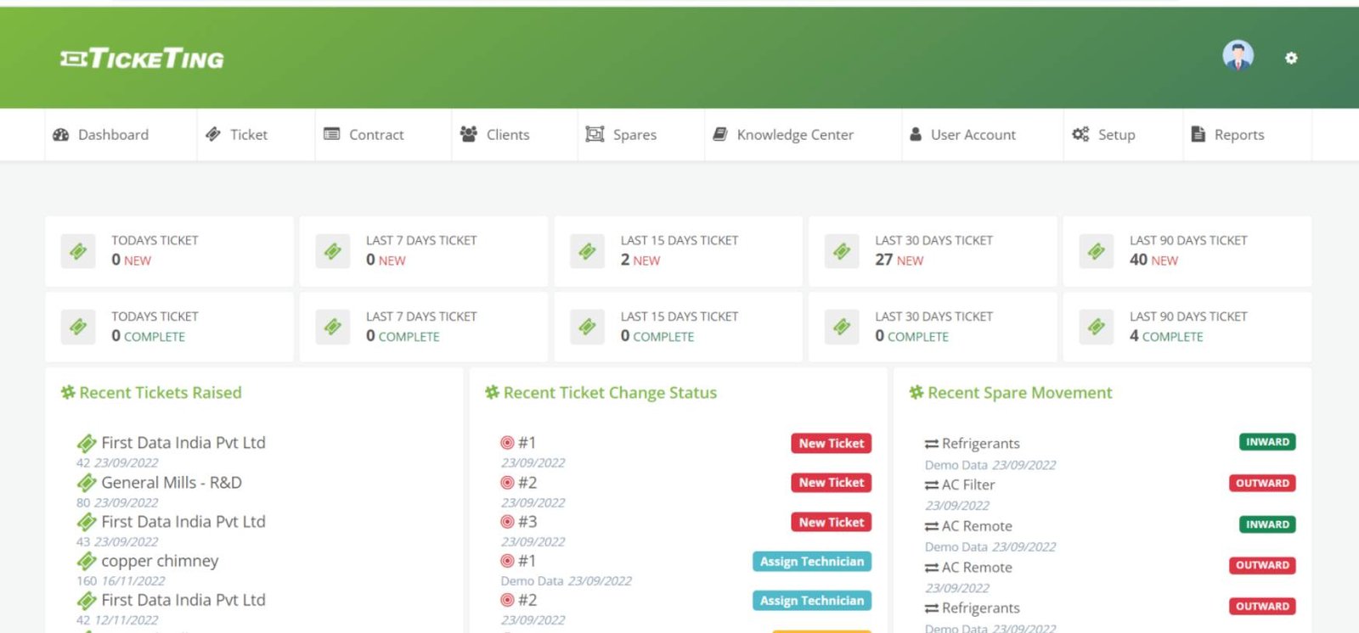Click ticket icon in Last 90 Days Complete card

point(1097,327)
